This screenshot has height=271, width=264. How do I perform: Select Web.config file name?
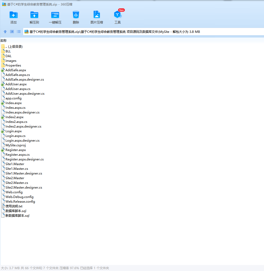(x=14, y=192)
